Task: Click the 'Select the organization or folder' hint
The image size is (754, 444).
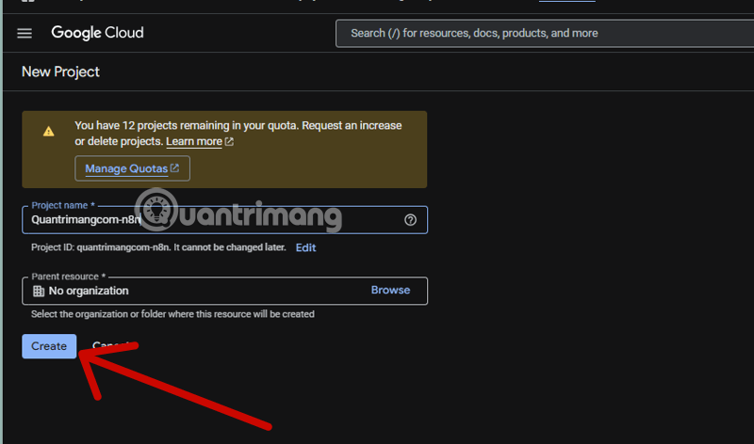Action: click(x=172, y=314)
